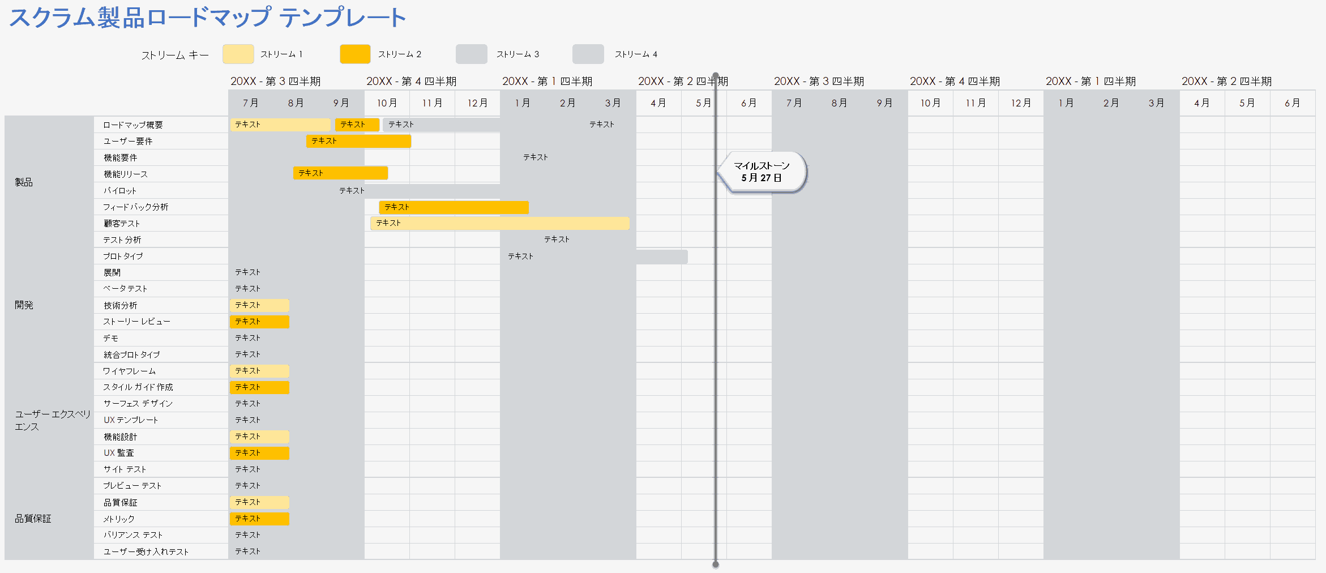This screenshot has width=1326, height=573.
Task: Select the スタイル ガイド作成 row label
Action: coord(138,387)
